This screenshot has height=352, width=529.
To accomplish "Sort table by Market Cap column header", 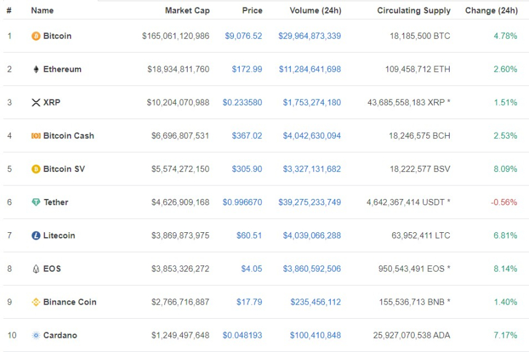I will (187, 10).
